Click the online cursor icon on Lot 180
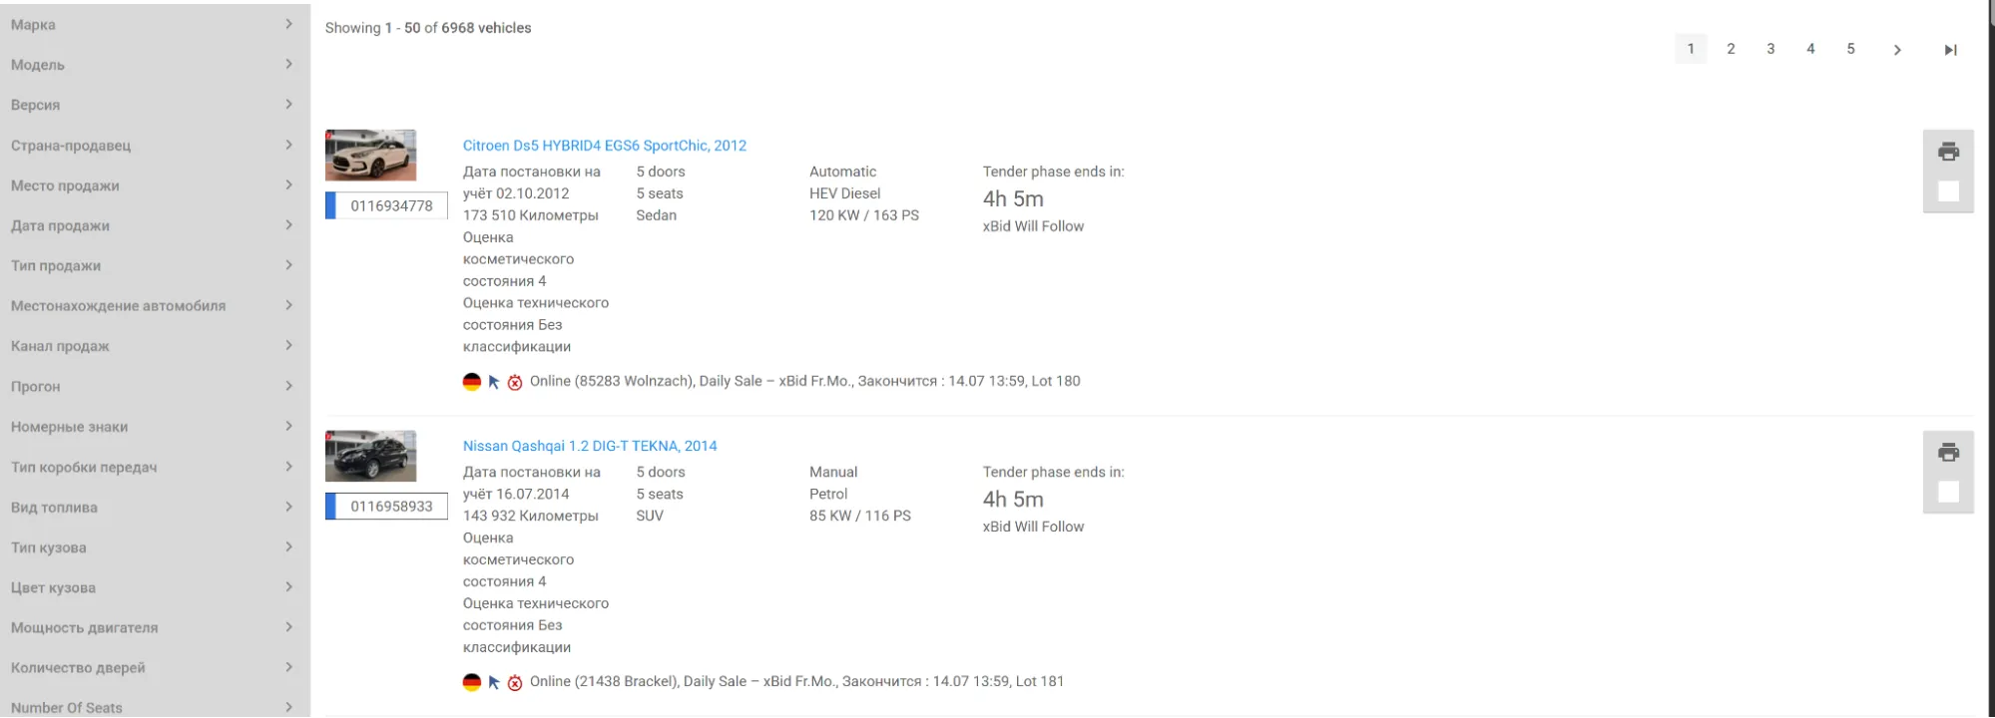The image size is (1995, 718). (494, 382)
